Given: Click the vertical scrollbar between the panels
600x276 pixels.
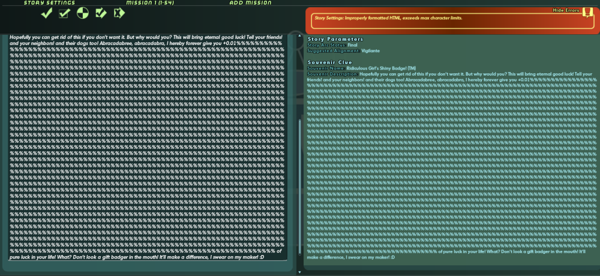Looking at the screenshot, I should [299, 180].
